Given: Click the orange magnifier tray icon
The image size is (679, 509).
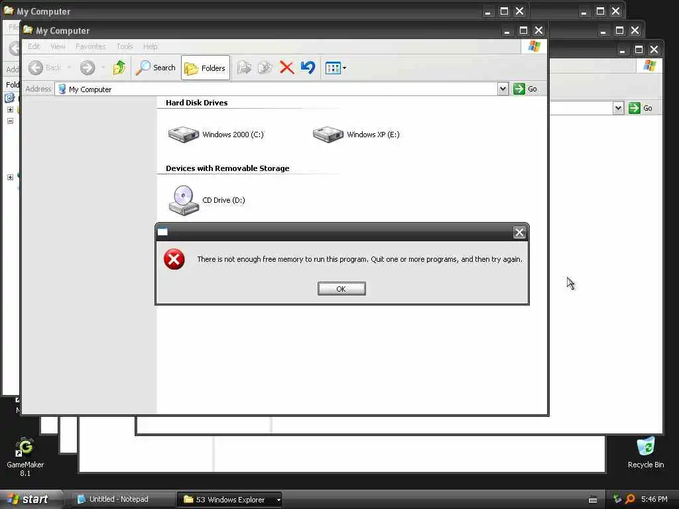Looking at the screenshot, I should tap(630, 499).
